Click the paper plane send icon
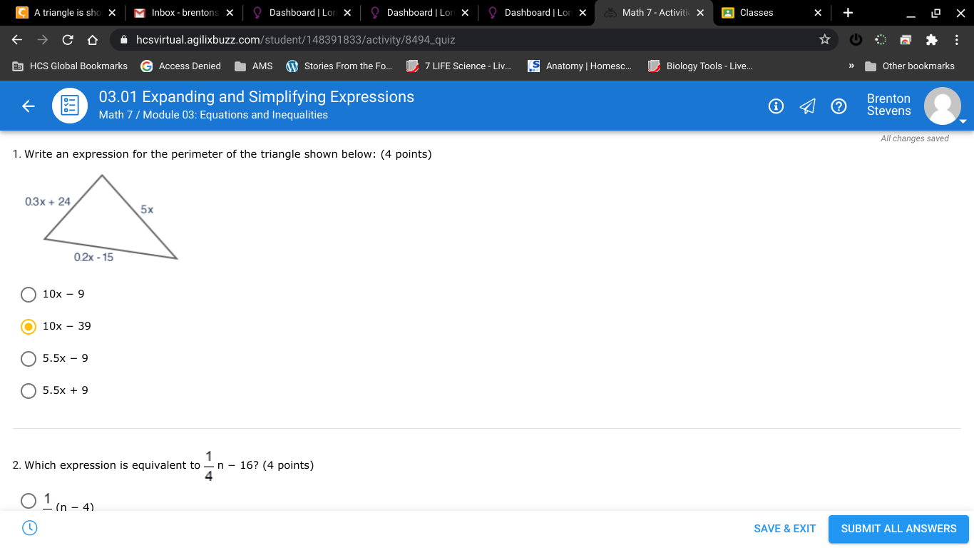This screenshot has height=548, width=974. coord(807,106)
